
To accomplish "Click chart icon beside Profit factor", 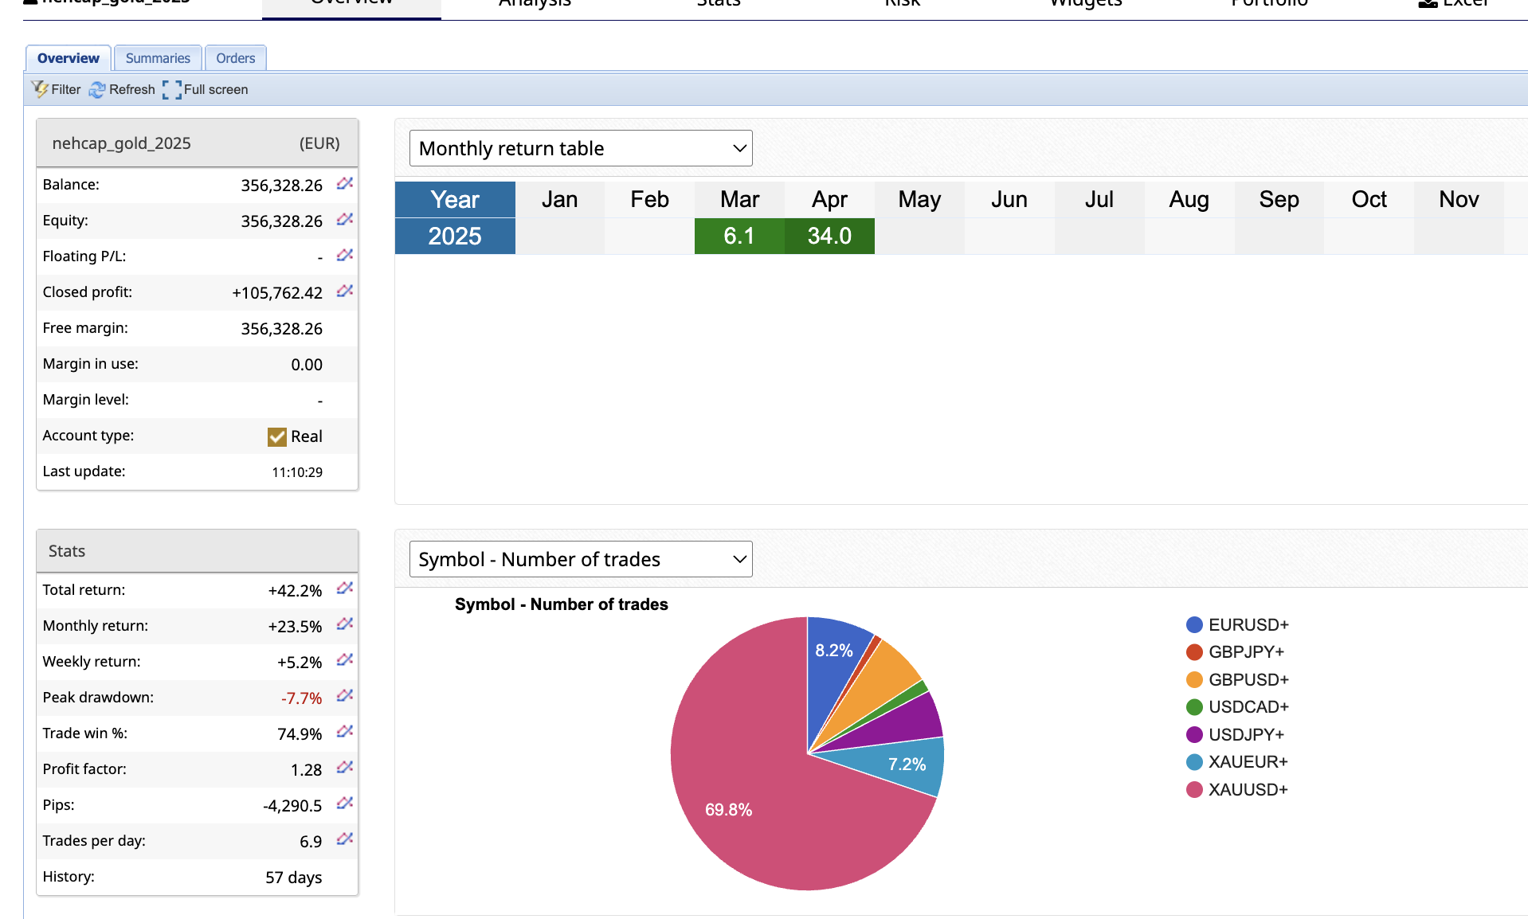I will point(344,768).
